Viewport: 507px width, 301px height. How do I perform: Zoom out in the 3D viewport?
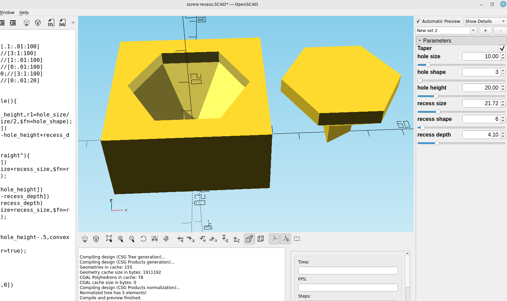(x=132, y=239)
